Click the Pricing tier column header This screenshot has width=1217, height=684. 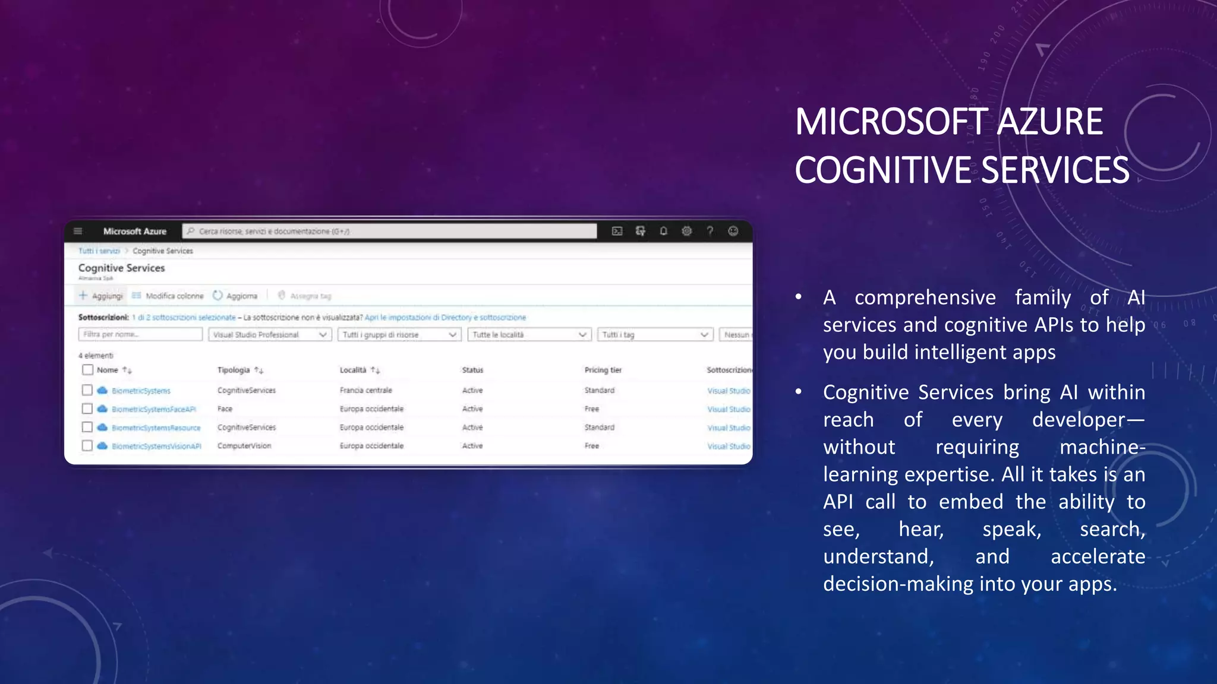click(x=603, y=370)
